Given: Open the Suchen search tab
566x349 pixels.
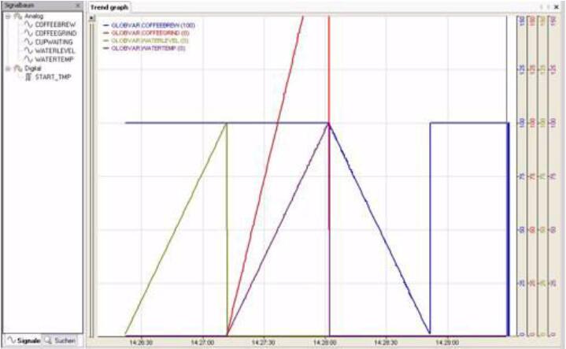Looking at the screenshot, I should pyautogui.click(x=60, y=340).
